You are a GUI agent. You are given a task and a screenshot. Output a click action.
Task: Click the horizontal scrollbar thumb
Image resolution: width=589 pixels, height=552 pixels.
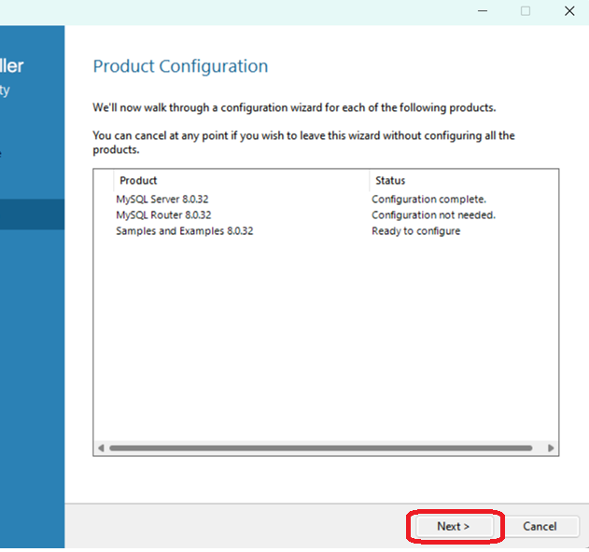[x=321, y=448]
